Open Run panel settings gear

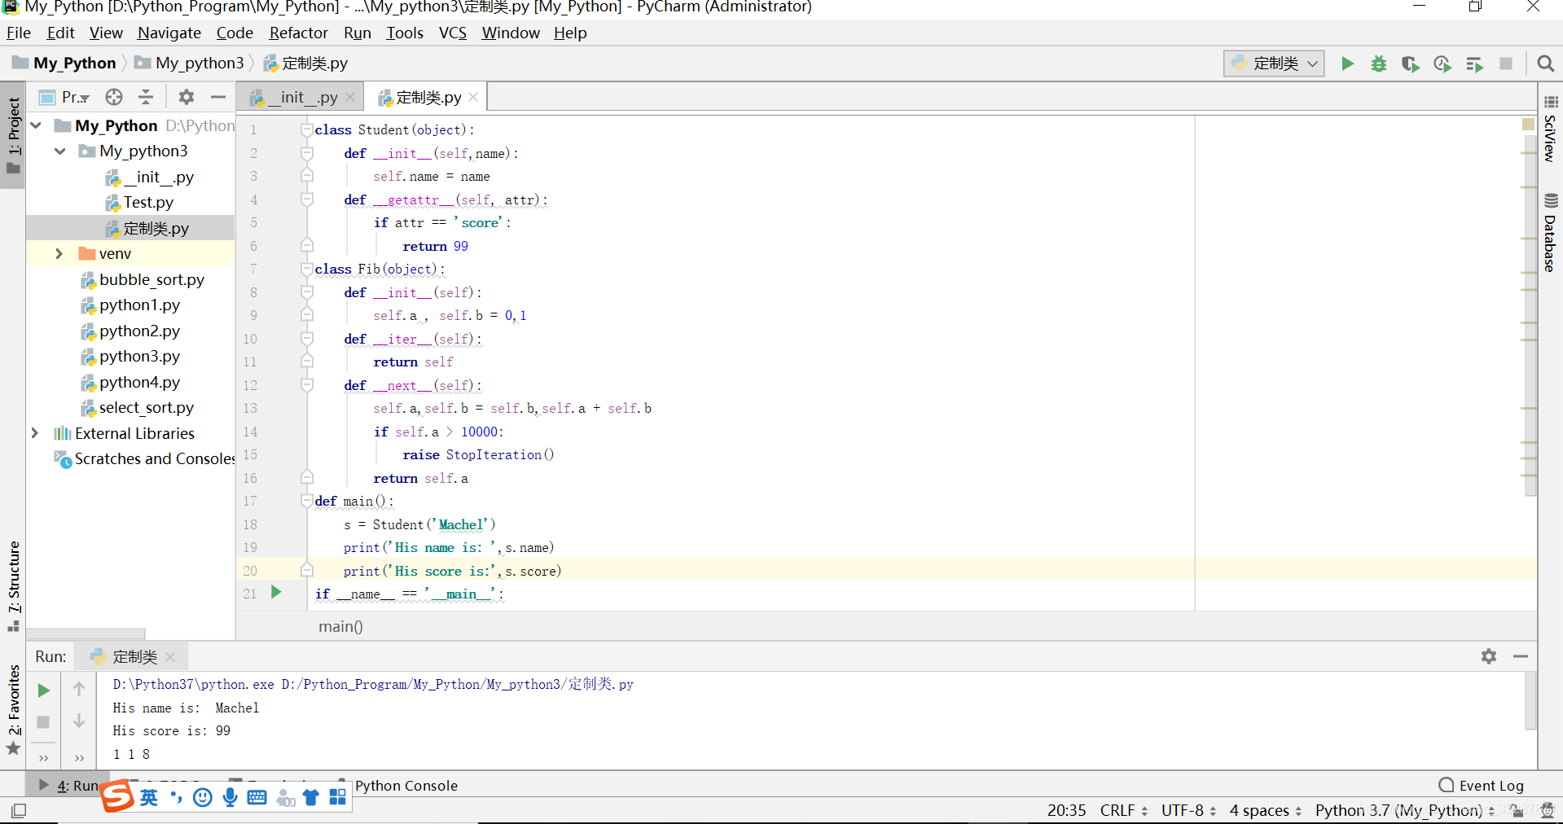coord(1489,656)
